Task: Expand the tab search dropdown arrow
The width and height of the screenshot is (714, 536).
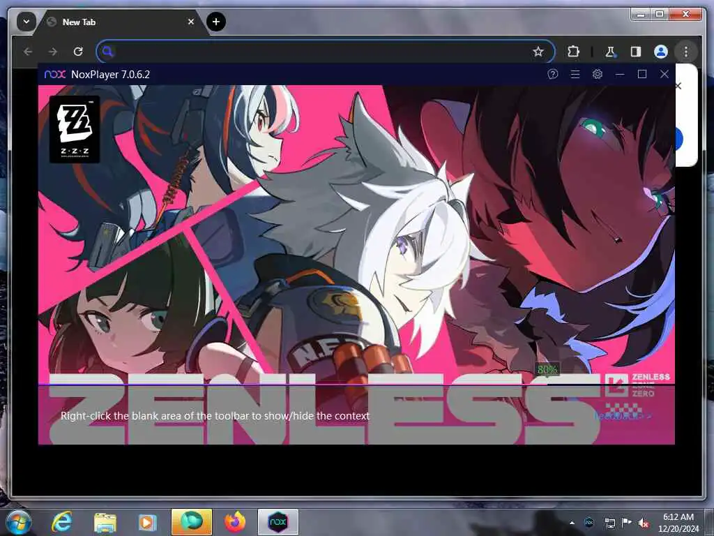Action: 26,22
